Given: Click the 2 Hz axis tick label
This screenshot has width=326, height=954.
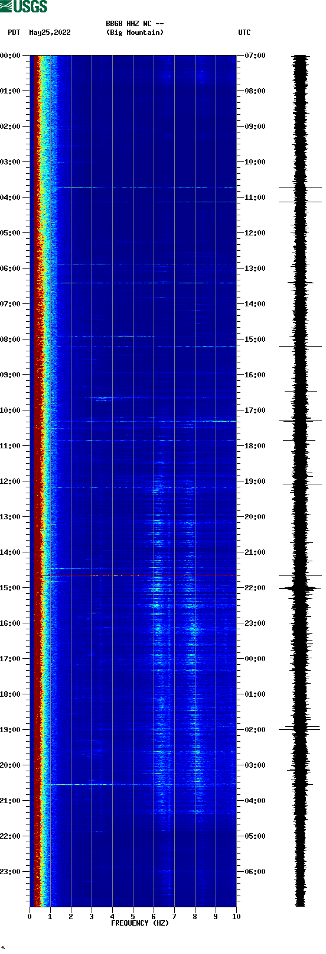Looking at the screenshot, I should (x=71, y=917).
